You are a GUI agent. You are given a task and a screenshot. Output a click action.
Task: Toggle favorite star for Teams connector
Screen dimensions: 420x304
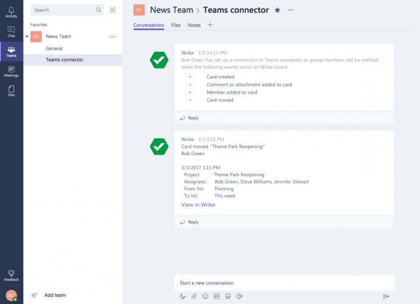click(277, 10)
